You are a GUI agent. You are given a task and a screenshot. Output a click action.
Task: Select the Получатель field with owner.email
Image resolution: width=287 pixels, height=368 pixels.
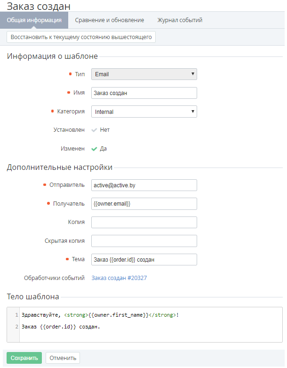point(144,203)
